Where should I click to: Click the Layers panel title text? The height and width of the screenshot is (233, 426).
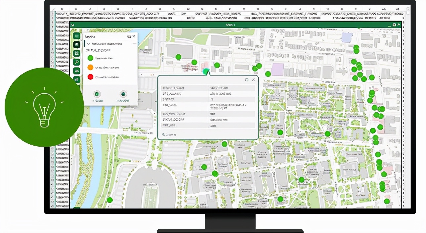(90, 37)
